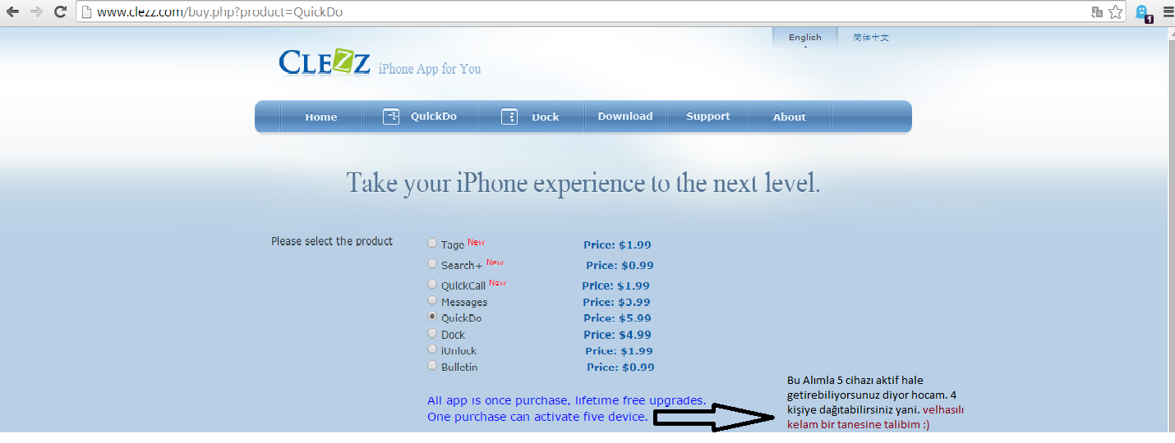The image size is (1175, 443).
Task: Select the QuickDo product radio button
Action: (432, 316)
